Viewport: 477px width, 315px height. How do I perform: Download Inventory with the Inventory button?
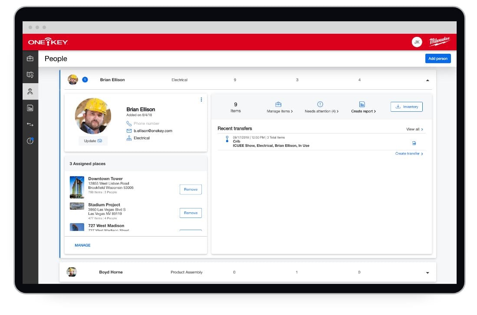coord(406,107)
